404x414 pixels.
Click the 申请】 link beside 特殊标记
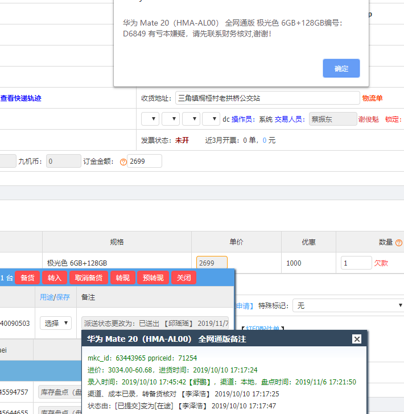point(244,306)
